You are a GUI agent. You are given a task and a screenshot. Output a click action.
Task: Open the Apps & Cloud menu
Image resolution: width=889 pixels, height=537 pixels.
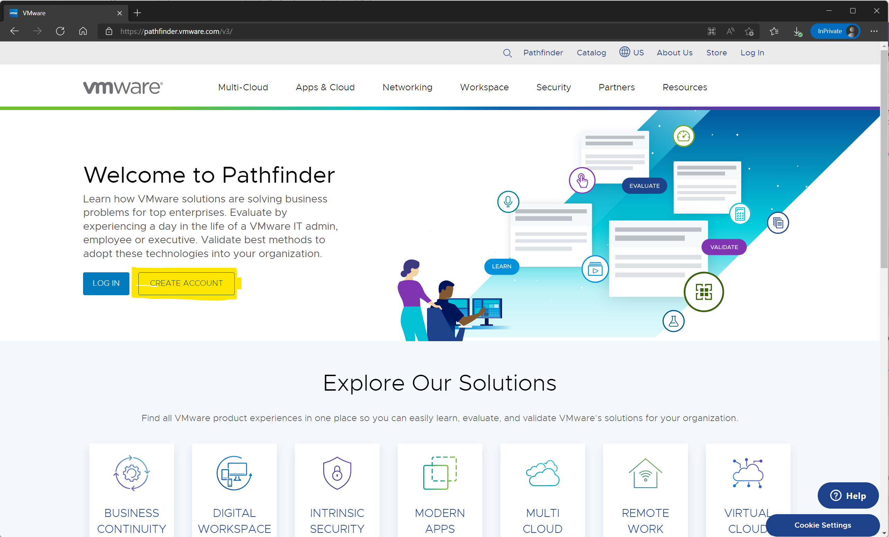coord(325,87)
